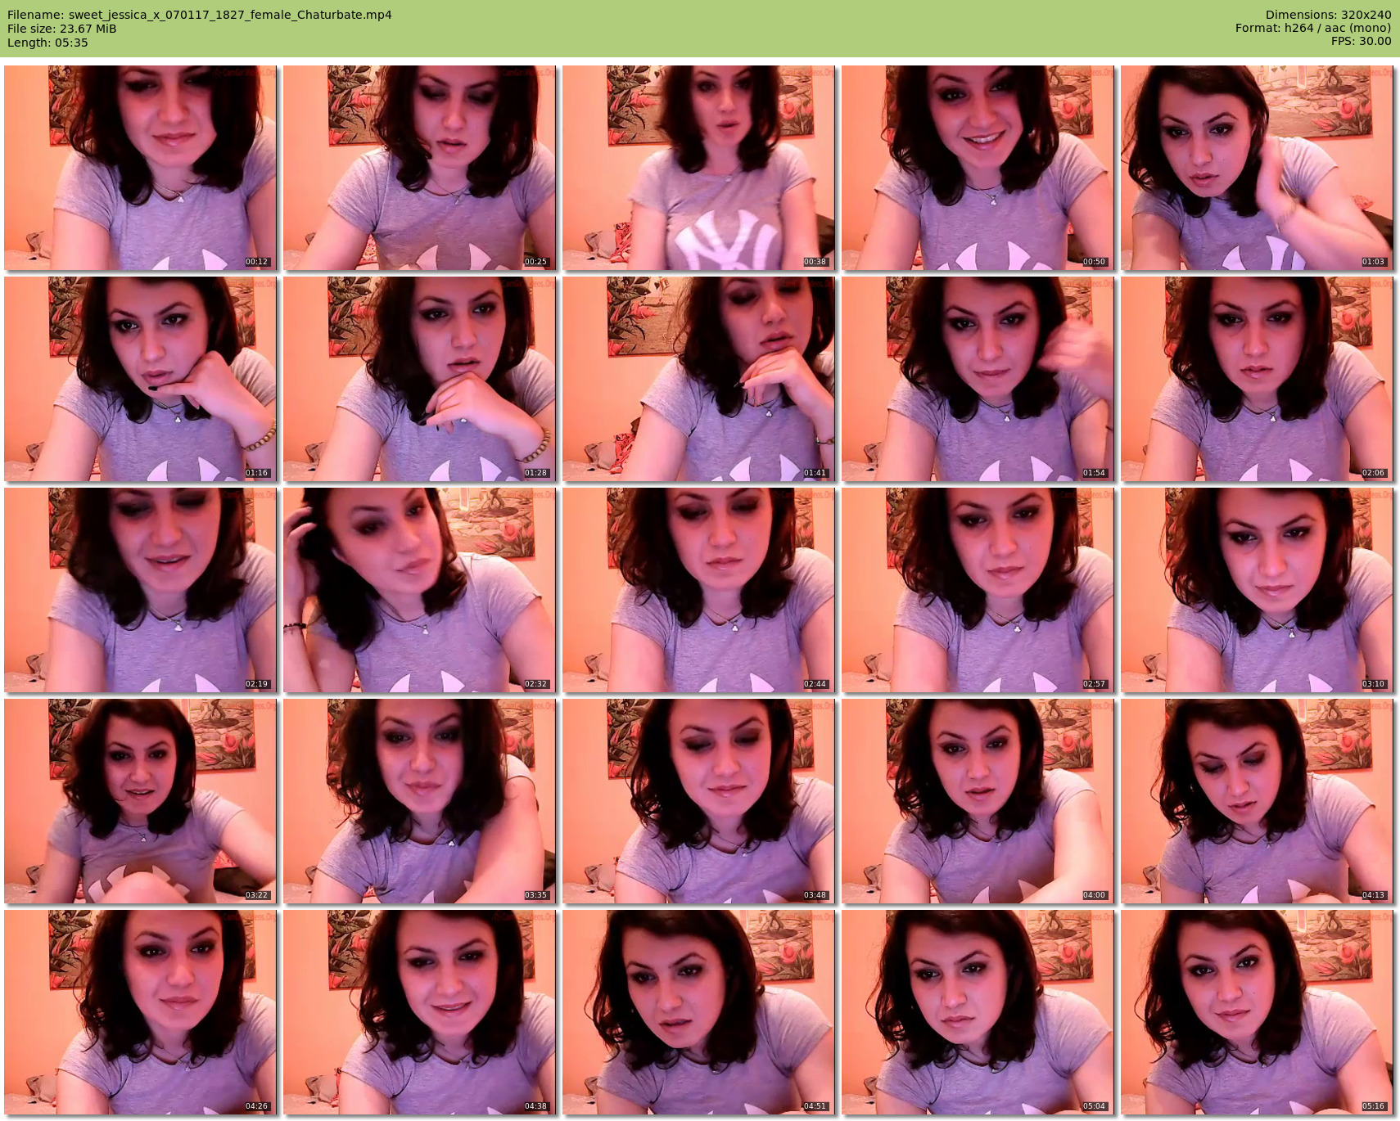Select the "File size: 23.67 MiB" text
The height and width of the screenshot is (1121, 1400).
(x=62, y=29)
